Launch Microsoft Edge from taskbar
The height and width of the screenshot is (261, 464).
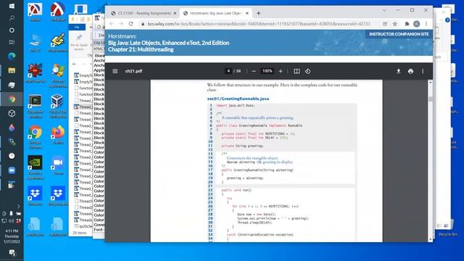point(12,56)
